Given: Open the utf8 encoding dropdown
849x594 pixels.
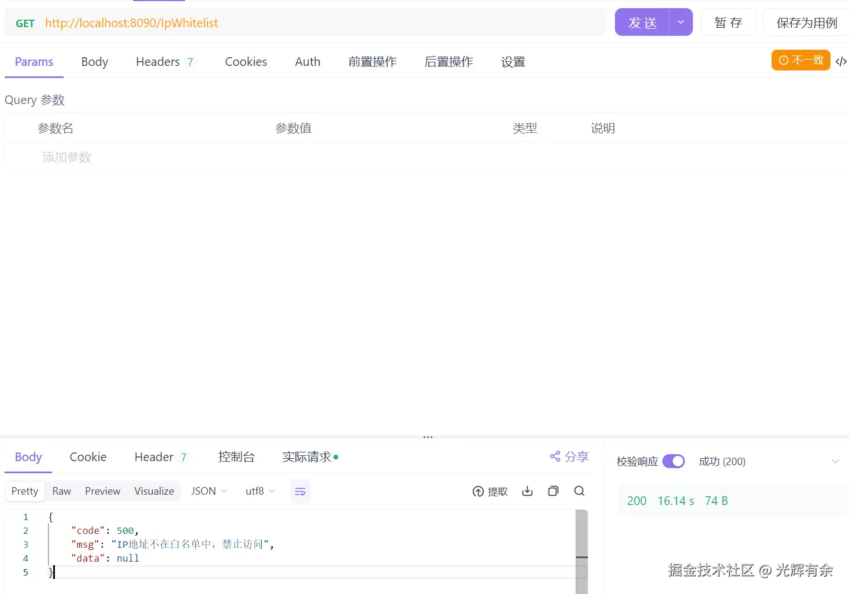Looking at the screenshot, I should coord(259,491).
